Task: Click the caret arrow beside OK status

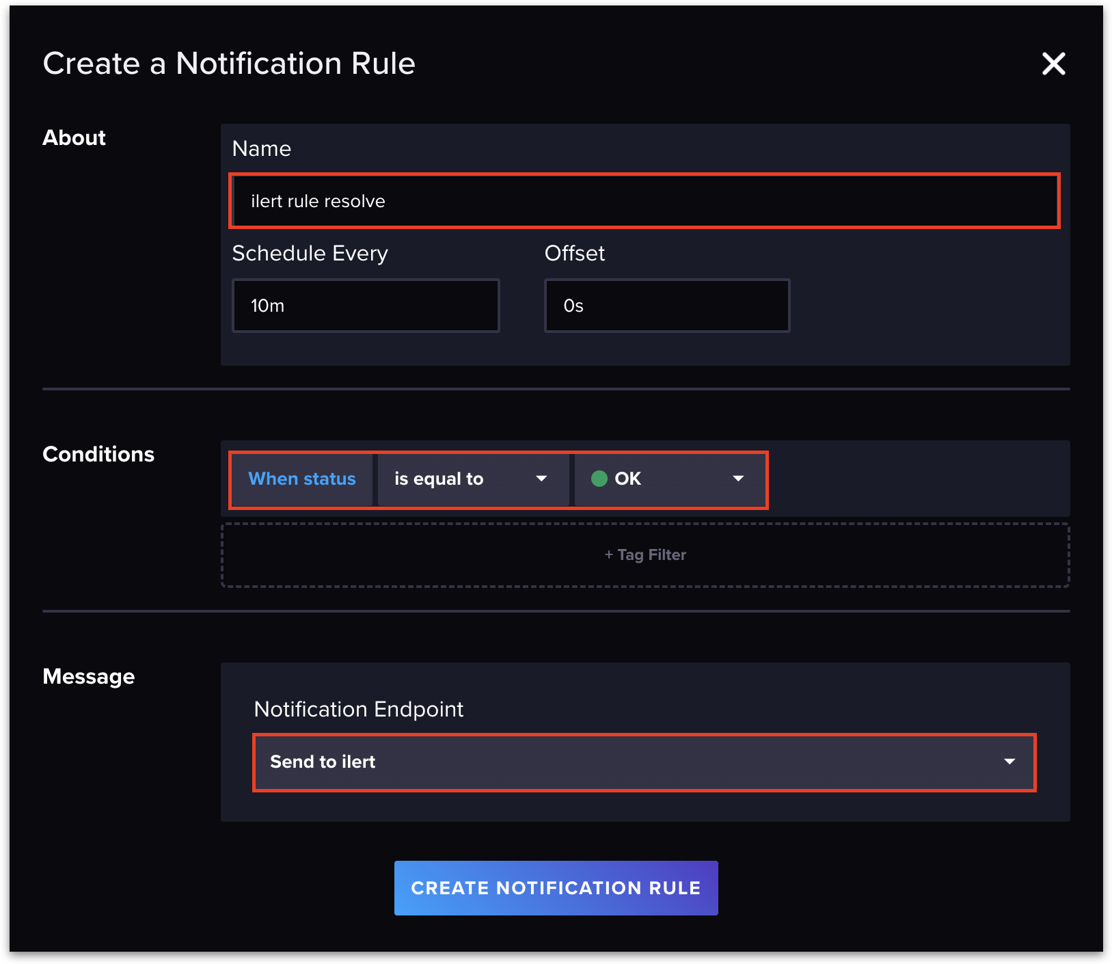Action: 738,479
